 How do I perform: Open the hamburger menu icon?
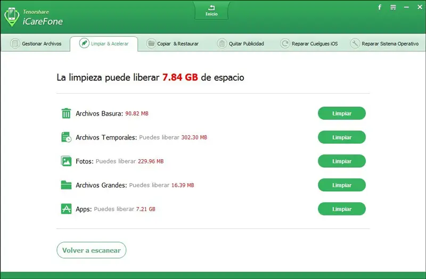coord(393,7)
